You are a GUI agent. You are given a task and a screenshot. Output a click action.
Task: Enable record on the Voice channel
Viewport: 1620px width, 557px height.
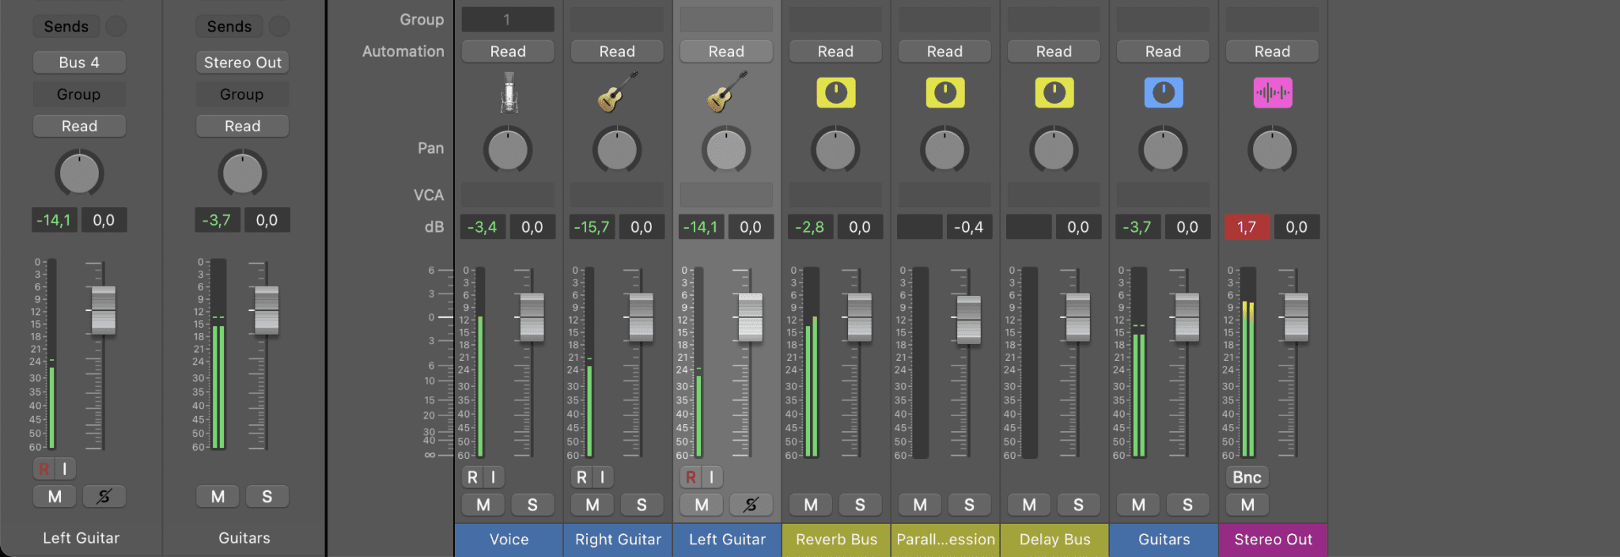[x=472, y=477]
